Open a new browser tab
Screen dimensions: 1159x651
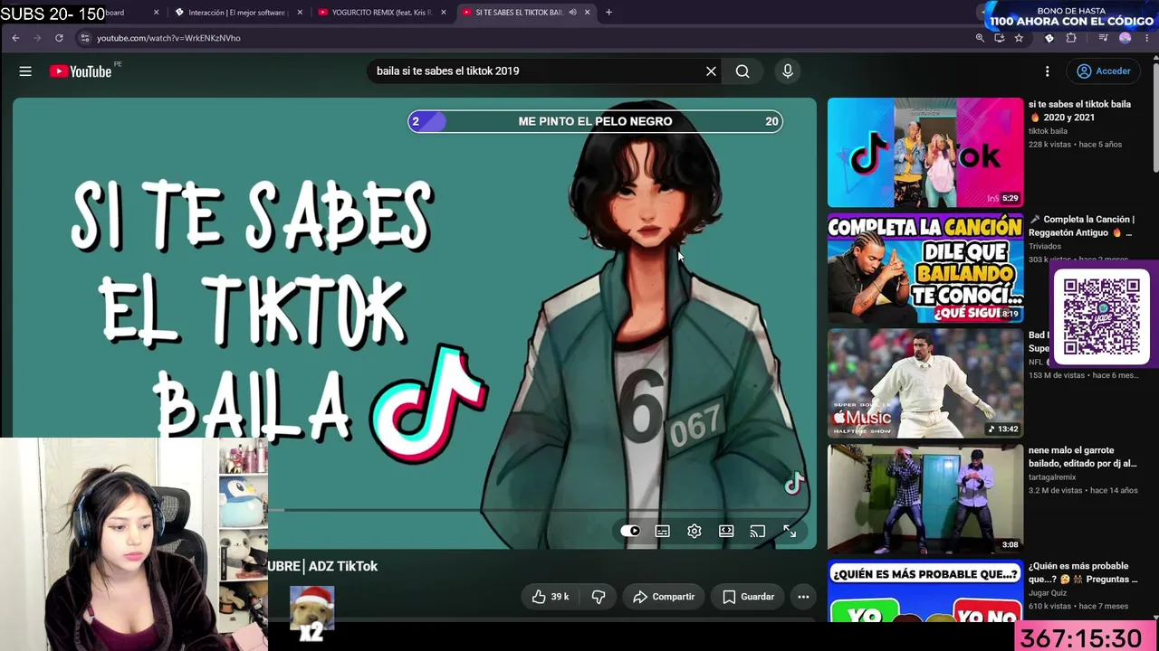point(608,13)
